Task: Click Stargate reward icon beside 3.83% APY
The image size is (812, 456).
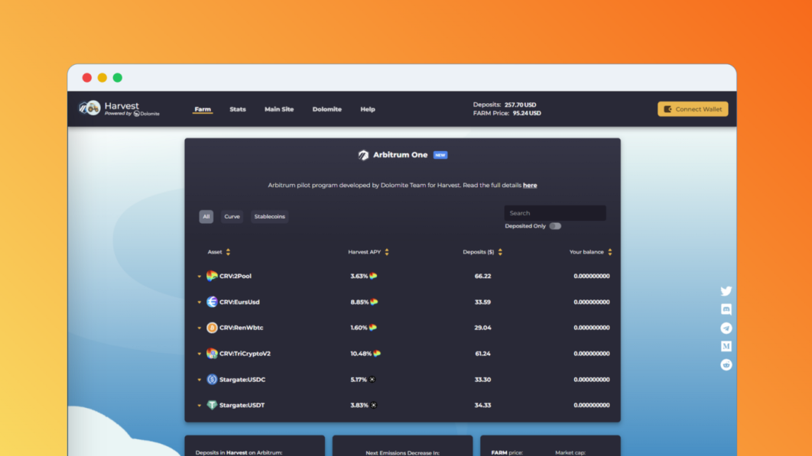Action: pos(374,406)
